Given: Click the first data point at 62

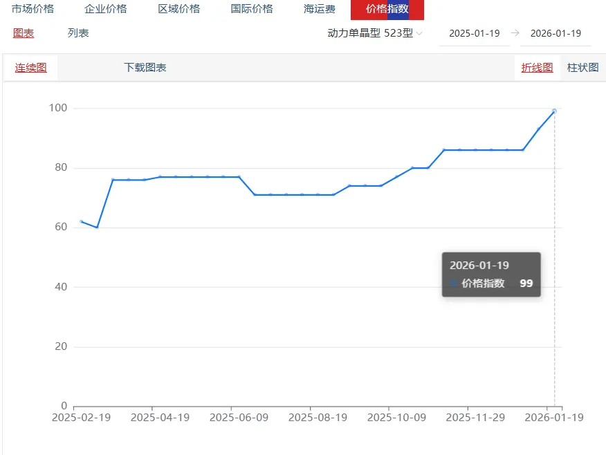Looking at the screenshot, I should (x=81, y=221).
